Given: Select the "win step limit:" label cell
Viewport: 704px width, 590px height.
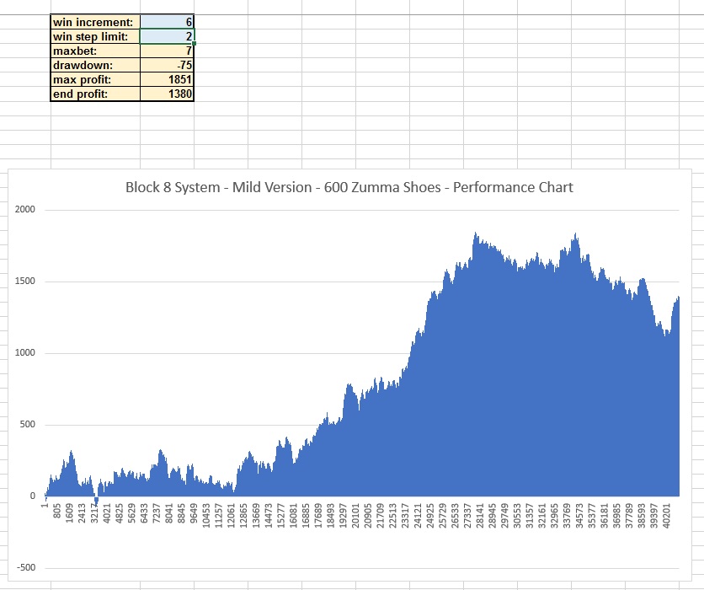Looking at the screenshot, I should (x=95, y=36).
